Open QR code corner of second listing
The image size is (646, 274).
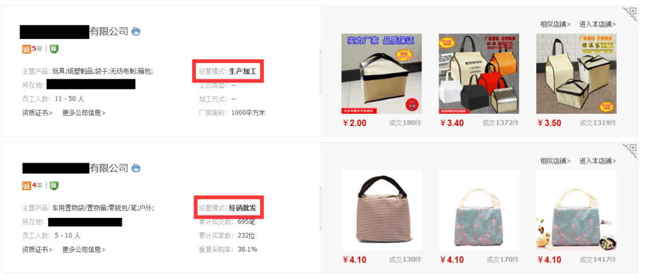[x=630, y=150]
